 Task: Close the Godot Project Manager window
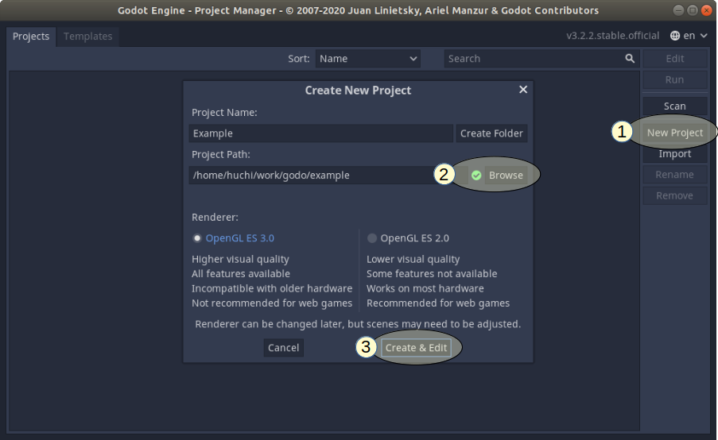click(x=706, y=10)
